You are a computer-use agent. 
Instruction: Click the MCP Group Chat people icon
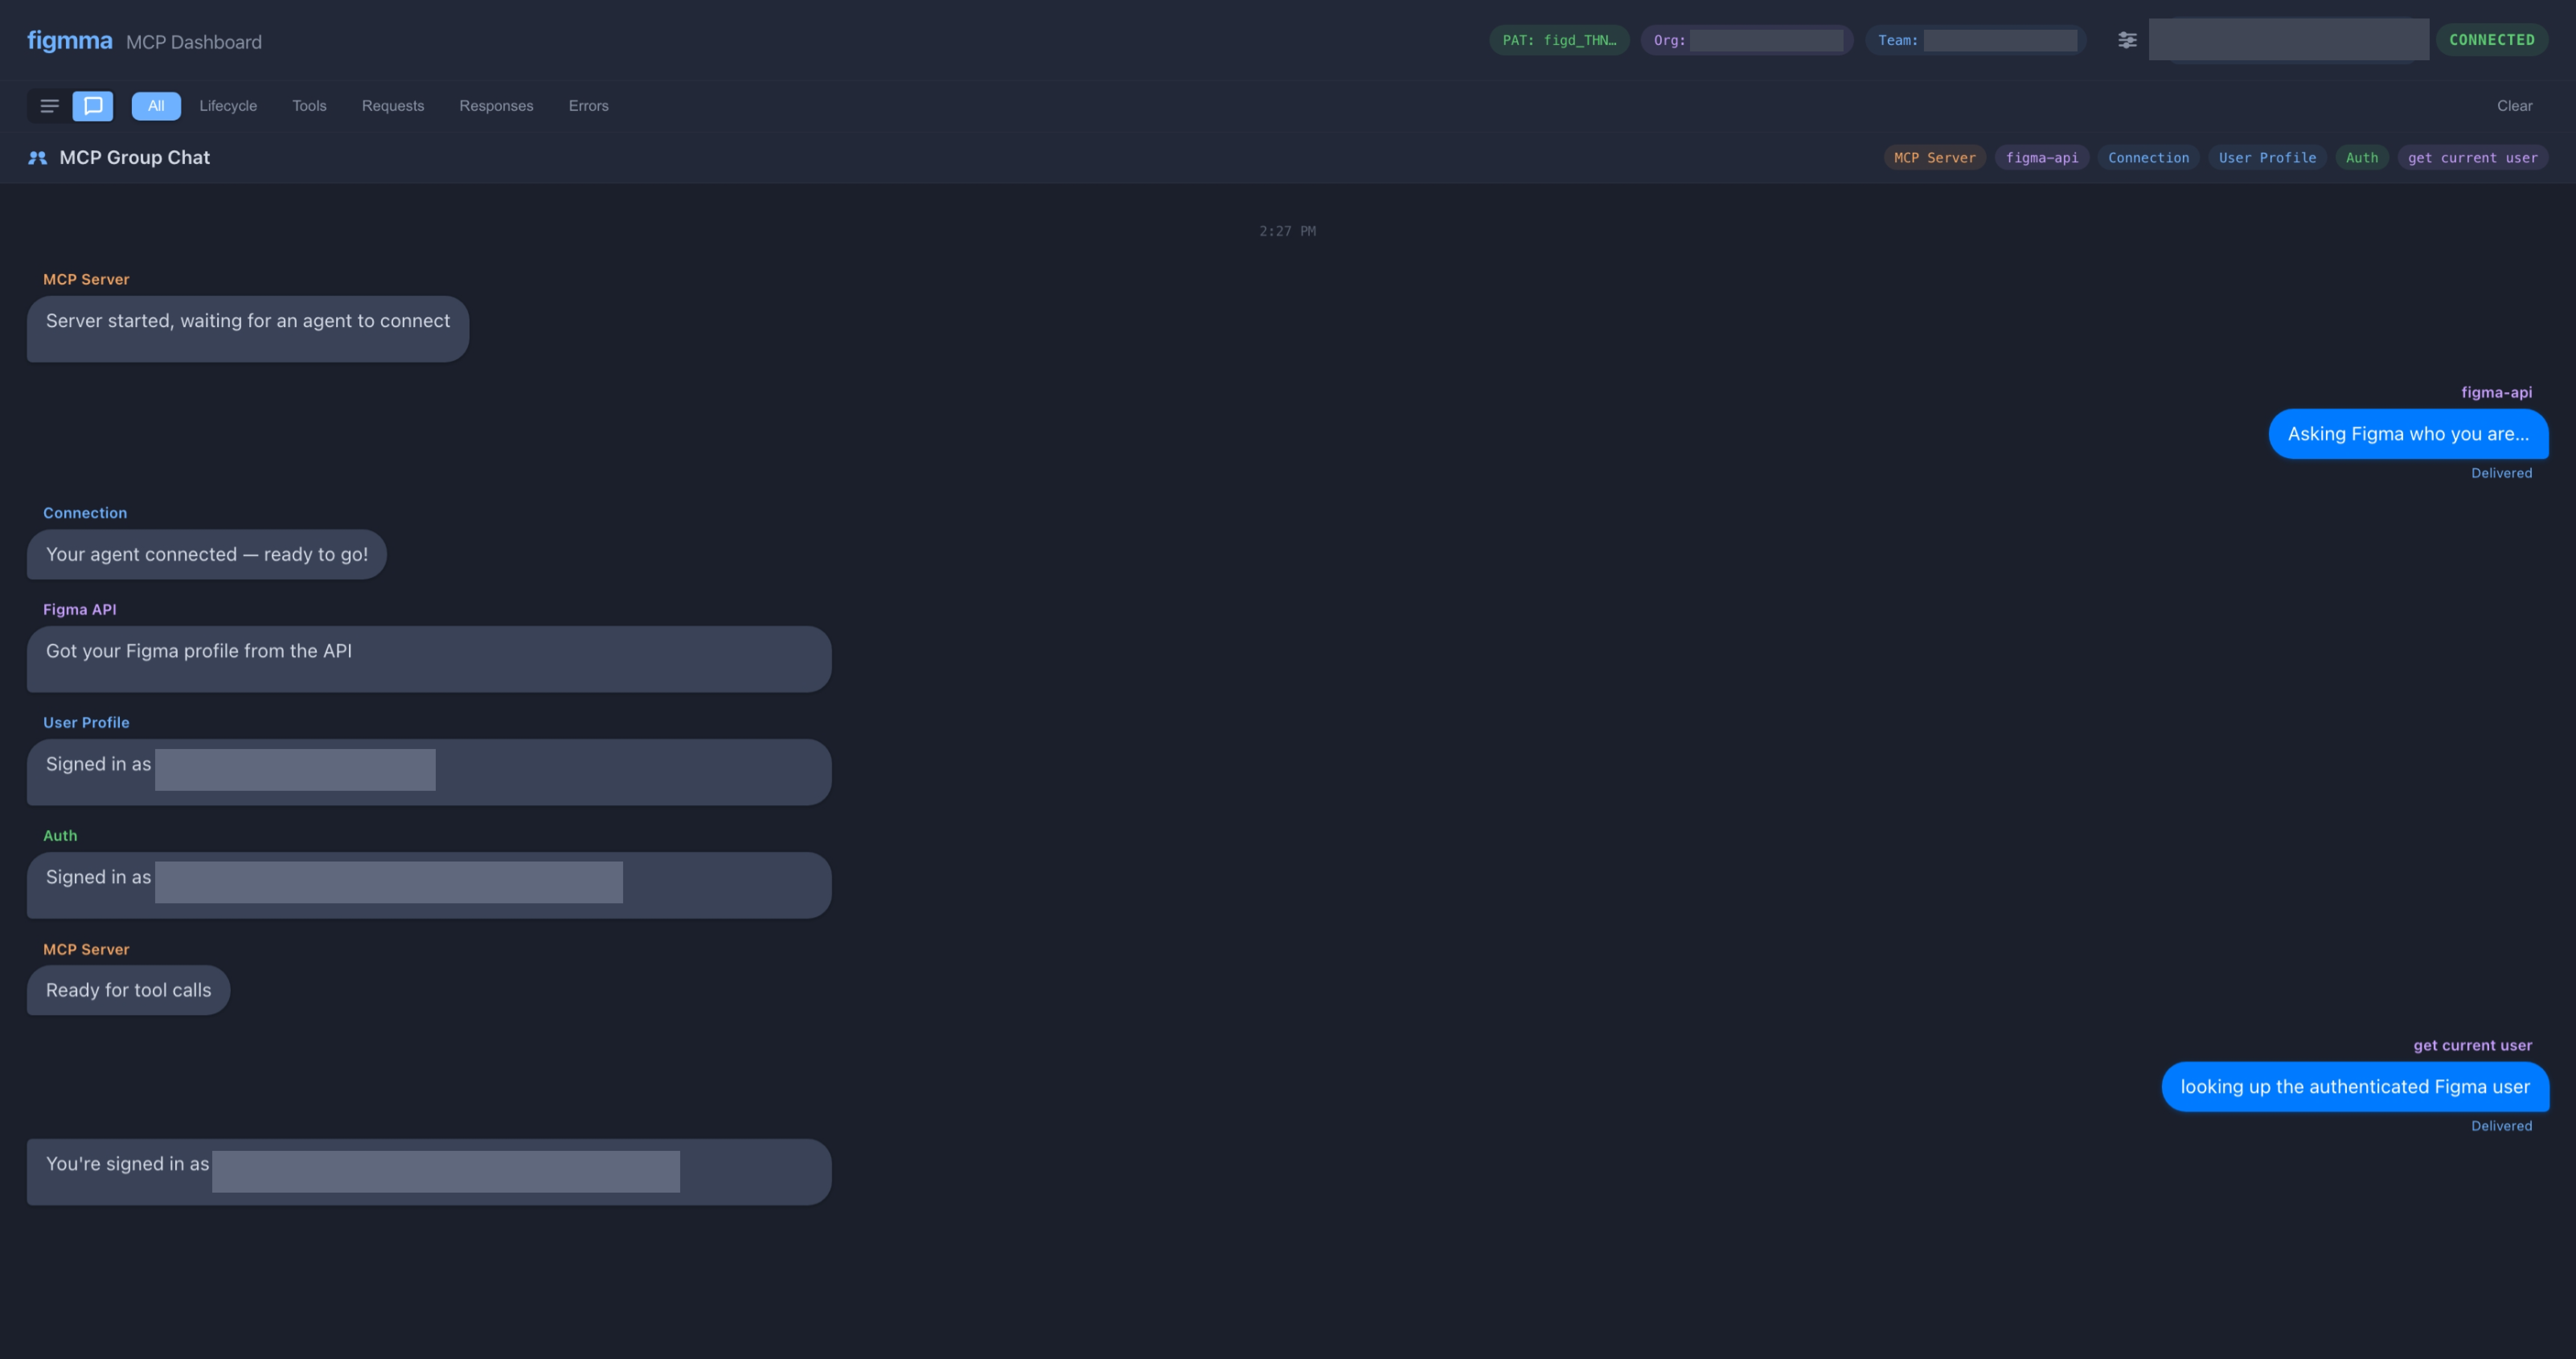point(38,158)
